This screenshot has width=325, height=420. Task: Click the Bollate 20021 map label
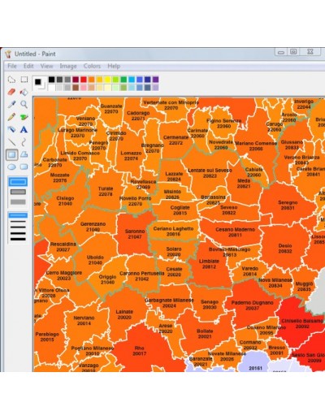click(x=205, y=334)
